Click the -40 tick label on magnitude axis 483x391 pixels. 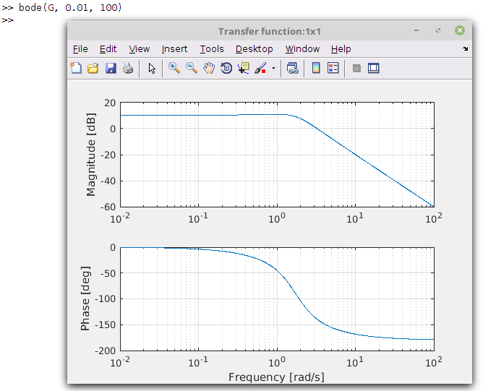108,181
